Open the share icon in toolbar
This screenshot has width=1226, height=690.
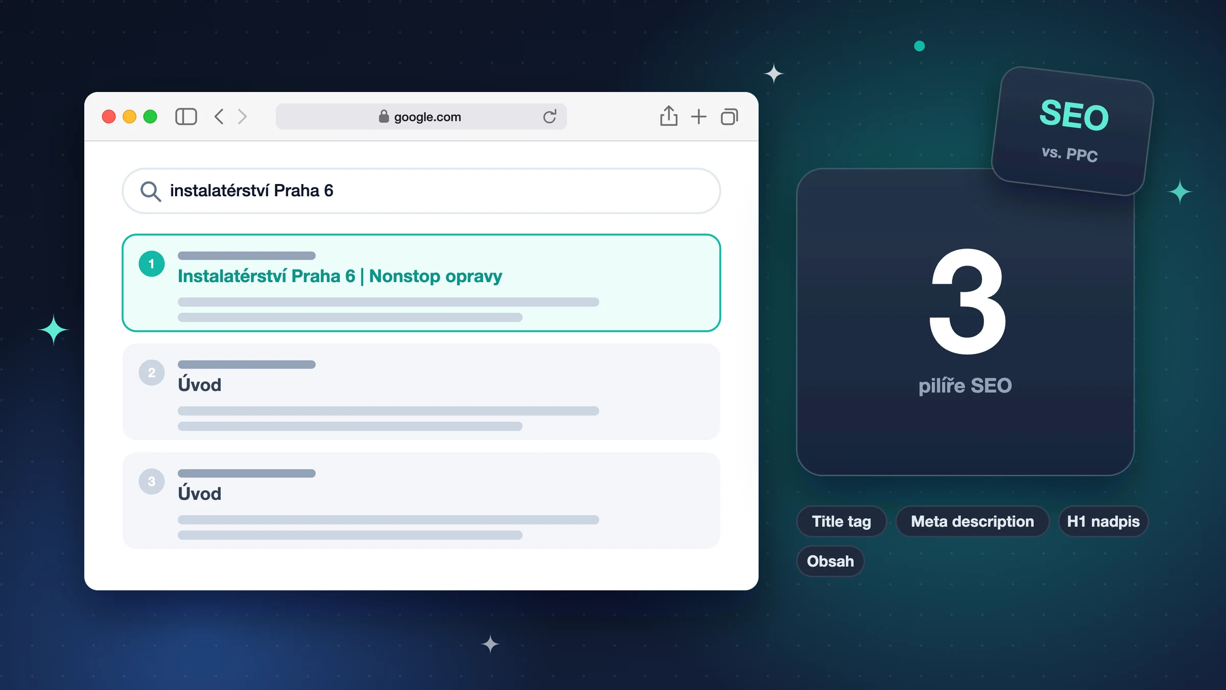[669, 116]
